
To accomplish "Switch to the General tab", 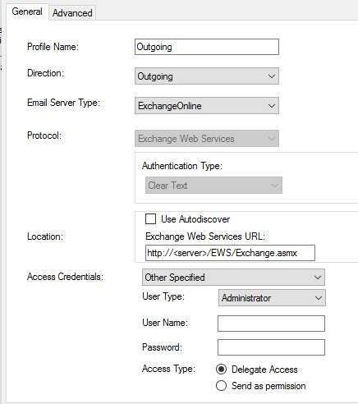I will [x=27, y=11].
